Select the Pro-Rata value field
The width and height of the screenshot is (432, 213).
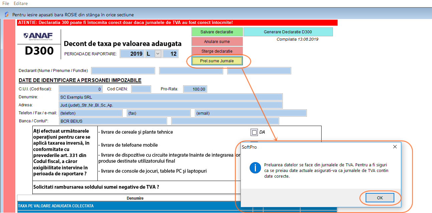coord(195,89)
